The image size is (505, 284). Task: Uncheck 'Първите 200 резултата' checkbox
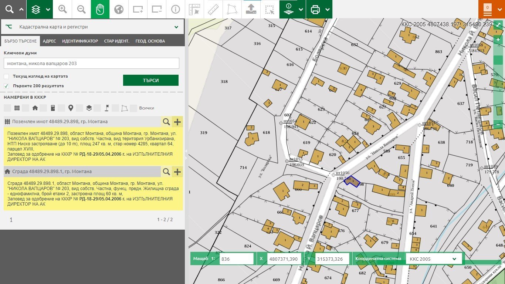(x=6, y=86)
